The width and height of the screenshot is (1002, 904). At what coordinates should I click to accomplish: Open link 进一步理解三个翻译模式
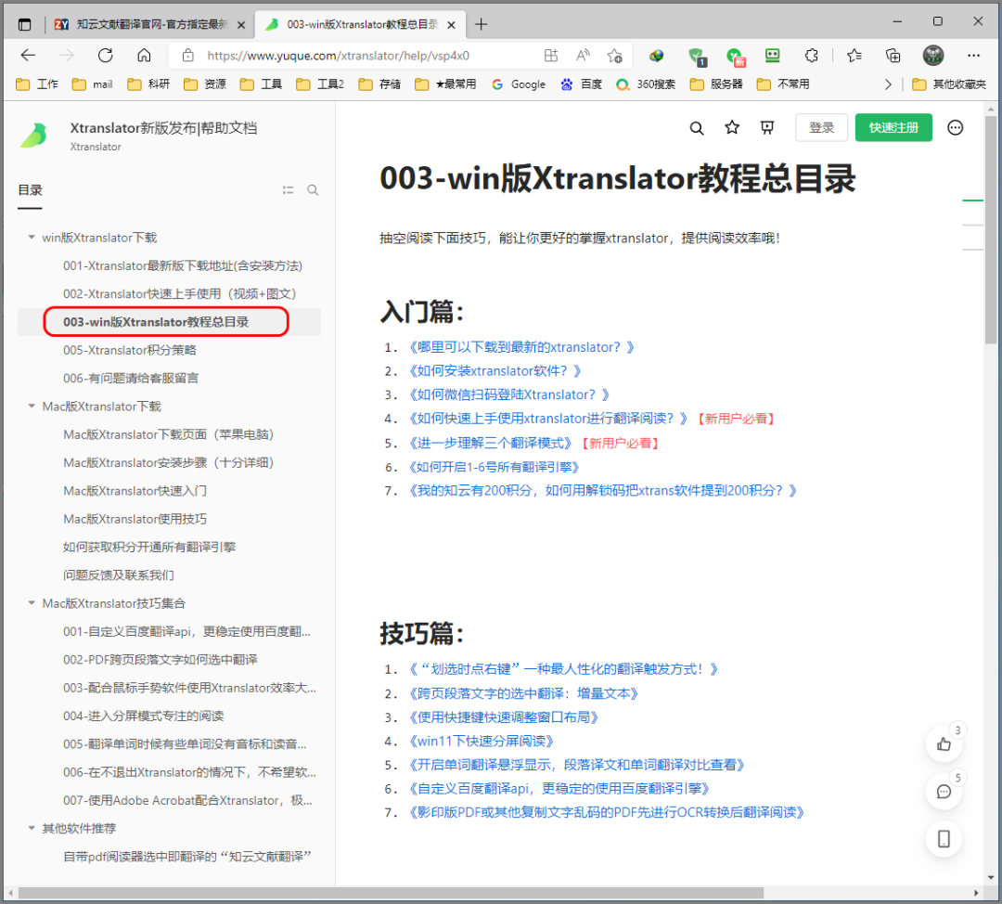click(490, 443)
